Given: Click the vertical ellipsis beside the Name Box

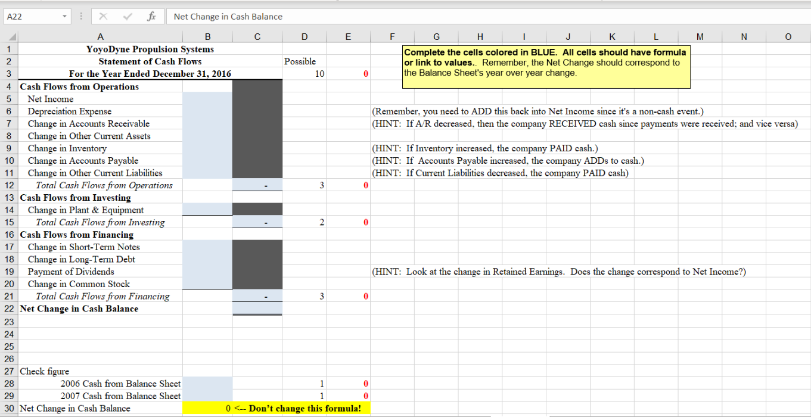Looking at the screenshot, I should (80, 16).
